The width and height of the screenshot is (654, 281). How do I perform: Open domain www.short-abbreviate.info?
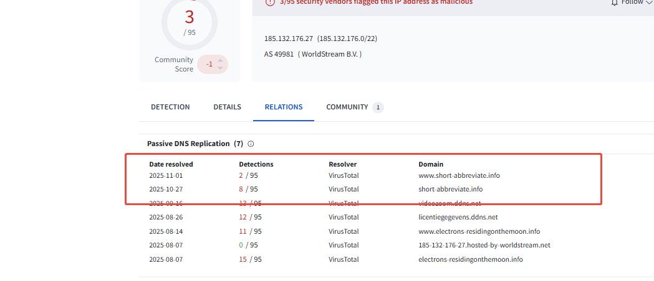click(x=459, y=175)
